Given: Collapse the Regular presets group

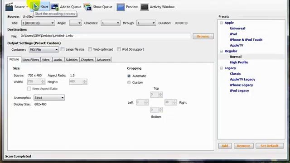Looking at the screenshot, I should (222, 51).
